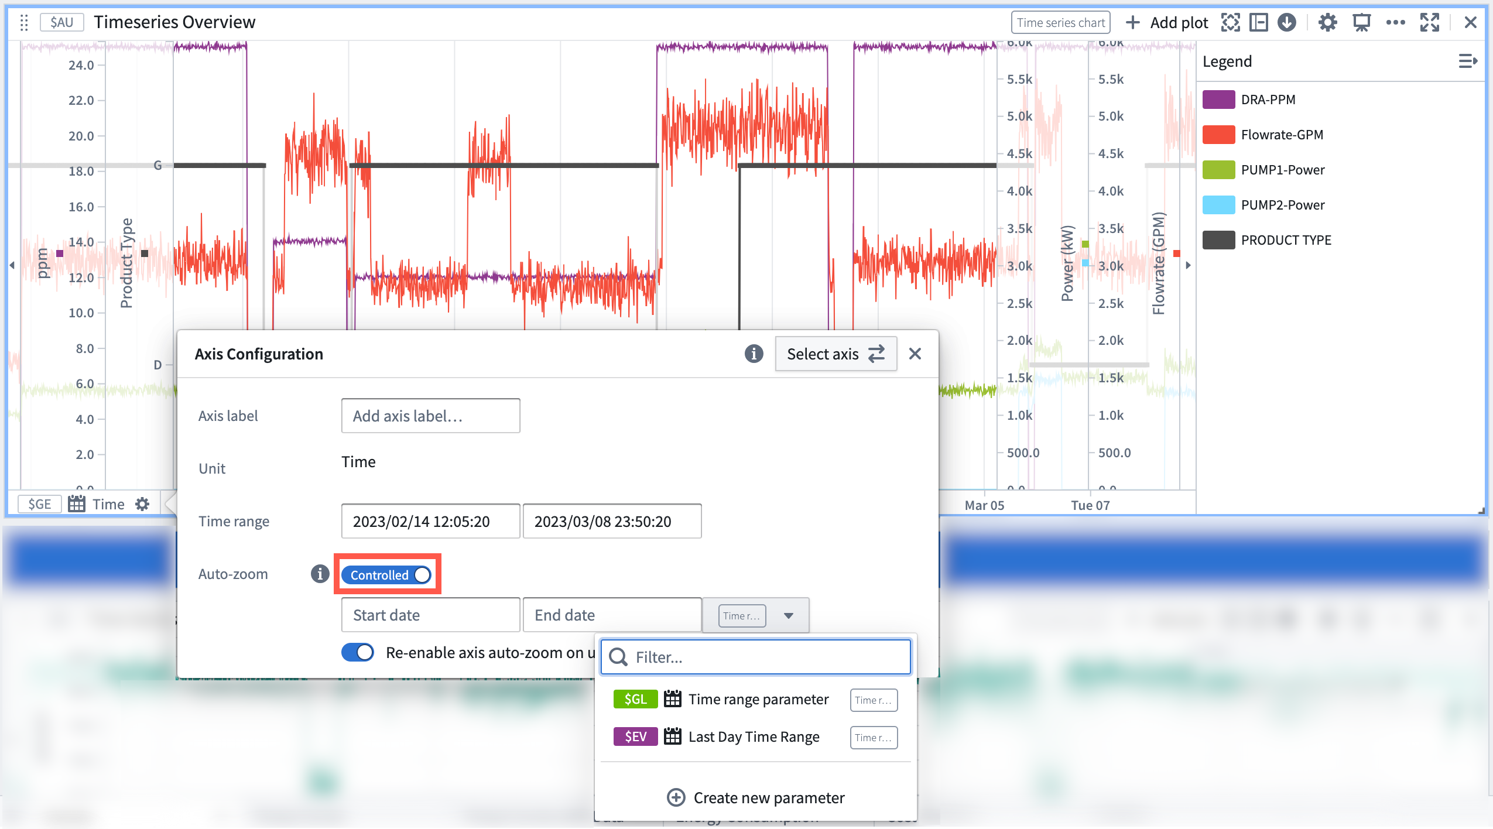Click the Add axis label input field
The height and width of the screenshot is (829, 1493).
(430, 416)
